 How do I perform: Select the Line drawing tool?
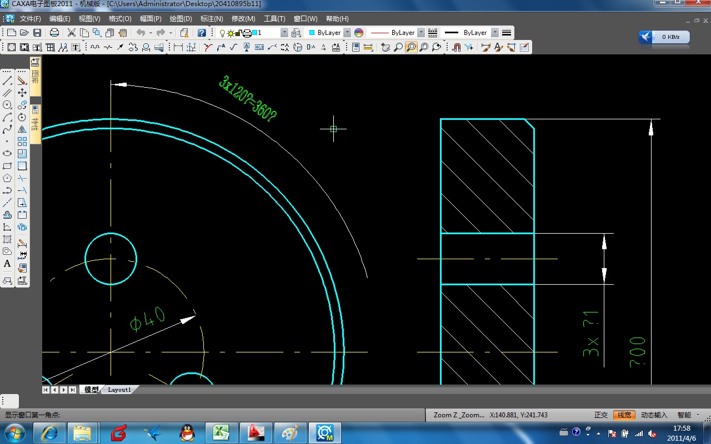click(x=7, y=81)
